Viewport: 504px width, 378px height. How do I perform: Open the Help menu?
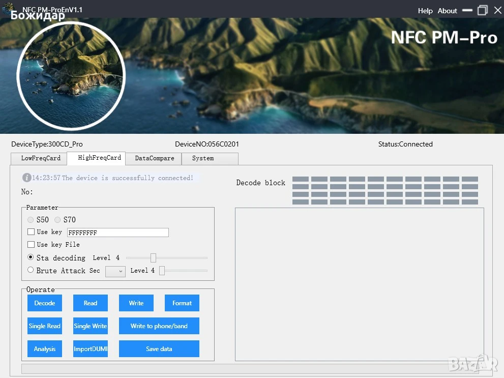[425, 11]
